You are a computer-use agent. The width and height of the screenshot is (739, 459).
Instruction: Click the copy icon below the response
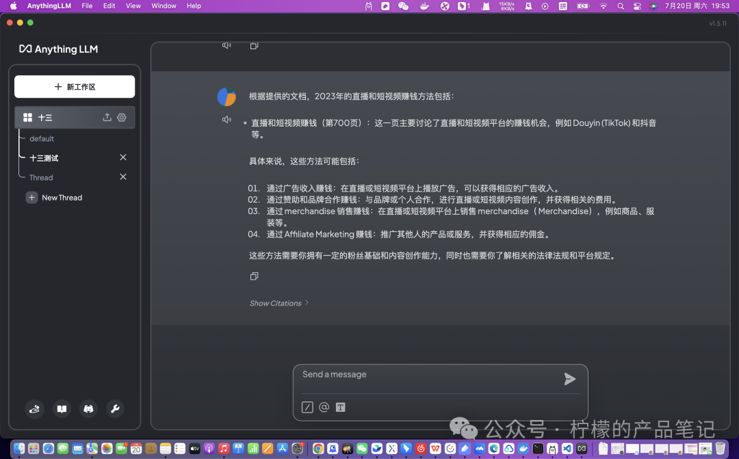[x=254, y=276]
